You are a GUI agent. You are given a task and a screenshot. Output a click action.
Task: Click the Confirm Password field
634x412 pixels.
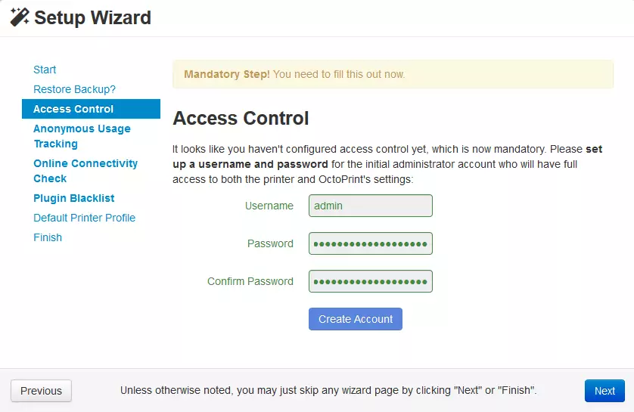(x=370, y=281)
